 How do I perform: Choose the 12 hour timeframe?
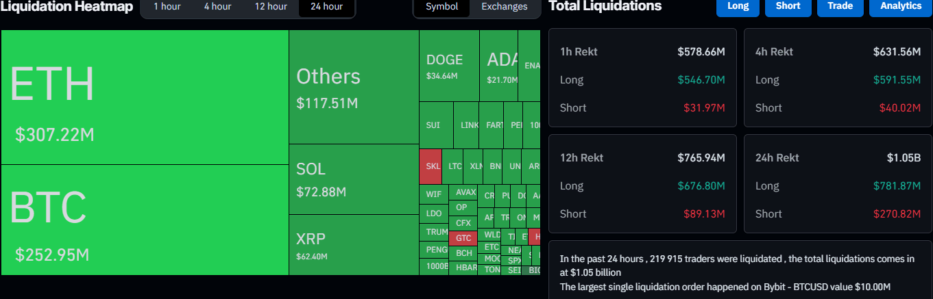point(271,7)
